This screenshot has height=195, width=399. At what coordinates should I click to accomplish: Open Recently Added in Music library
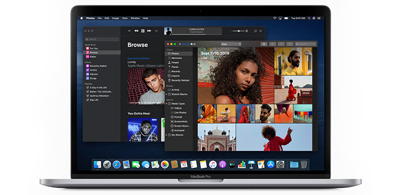[102, 66]
